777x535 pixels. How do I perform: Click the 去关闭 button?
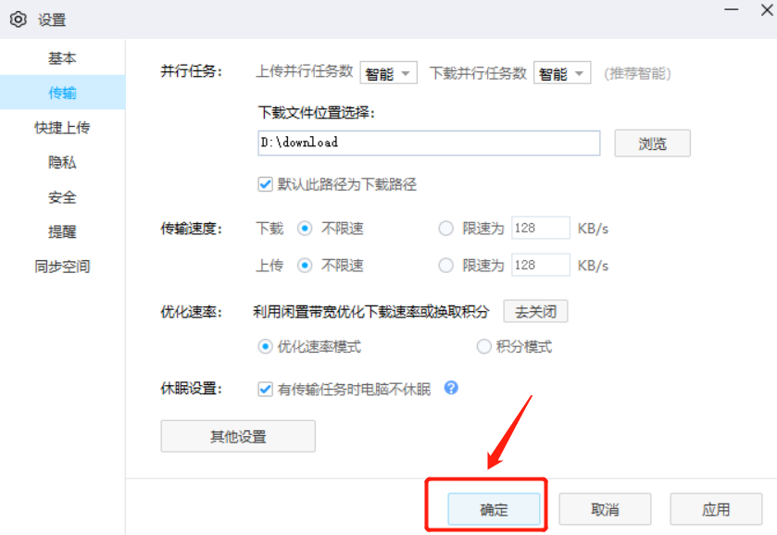(x=535, y=312)
